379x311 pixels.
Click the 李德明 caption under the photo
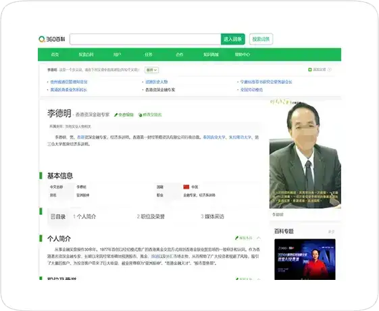278,215
